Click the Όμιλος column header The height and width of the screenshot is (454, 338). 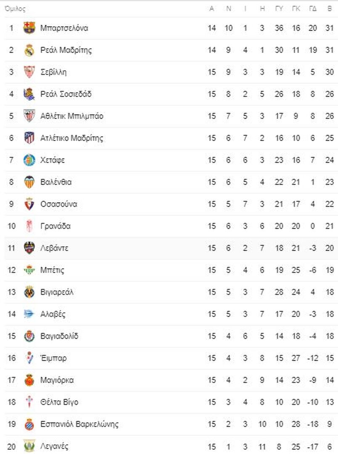click(15, 9)
